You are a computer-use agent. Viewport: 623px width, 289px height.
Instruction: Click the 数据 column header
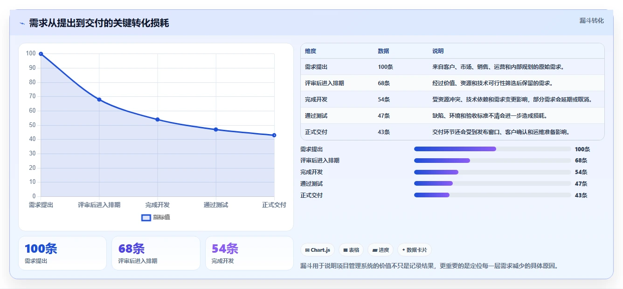383,51
